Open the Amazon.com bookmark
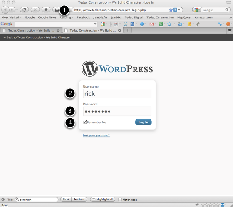This screenshot has height=207, width=233. [x=203, y=17]
